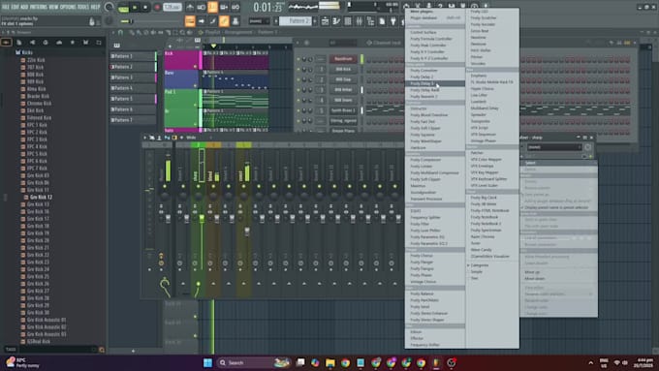
Task: Select 808 Kick sample in browser
Action: [x=35, y=75]
